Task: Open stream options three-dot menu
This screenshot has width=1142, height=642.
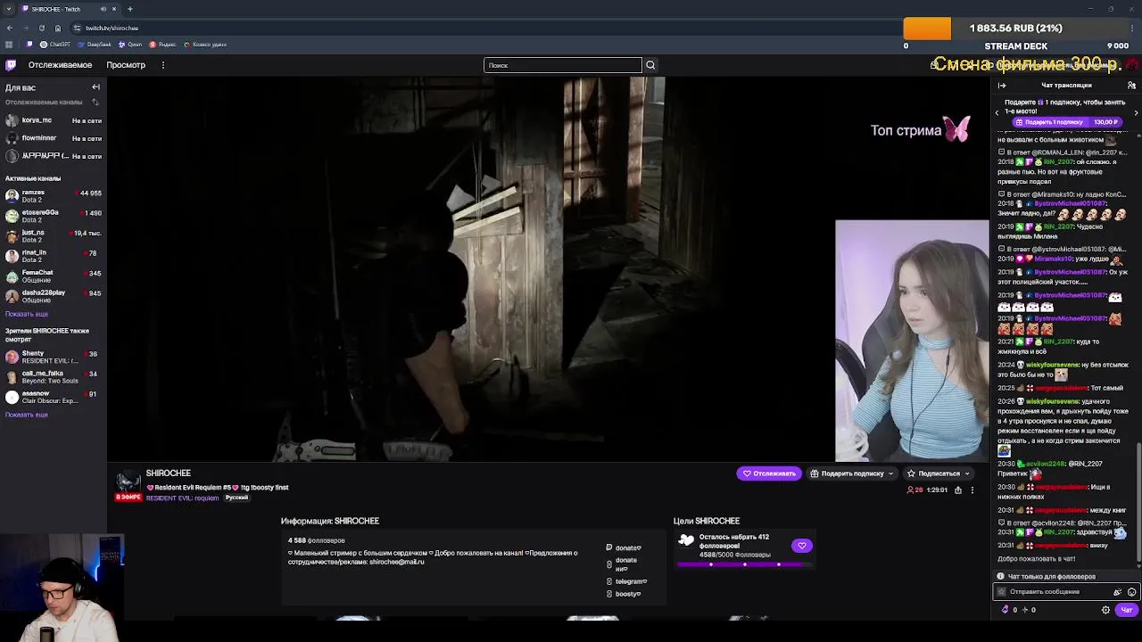Action: pos(972,490)
